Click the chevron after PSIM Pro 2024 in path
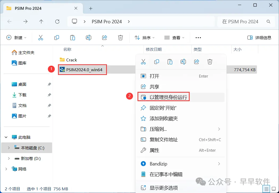 click(129, 22)
